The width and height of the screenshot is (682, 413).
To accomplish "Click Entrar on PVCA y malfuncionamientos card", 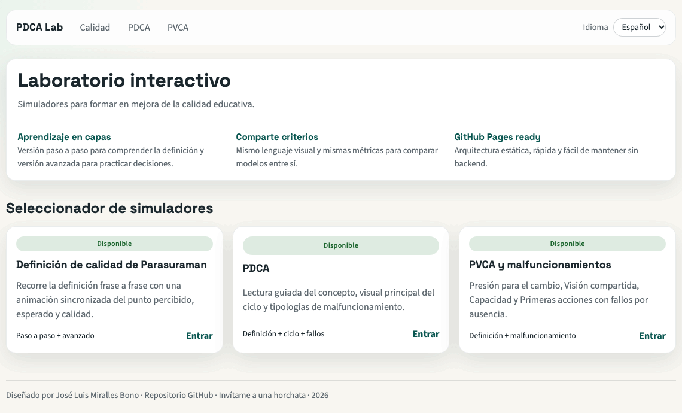I will pyautogui.click(x=652, y=336).
